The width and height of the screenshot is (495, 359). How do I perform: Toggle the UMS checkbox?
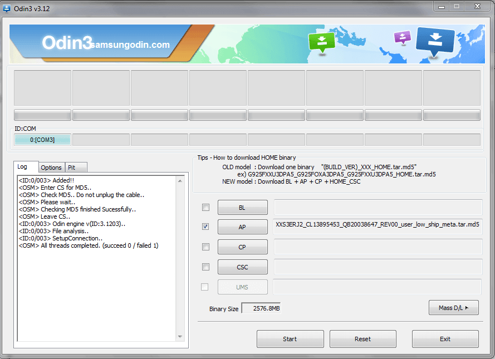(204, 287)
